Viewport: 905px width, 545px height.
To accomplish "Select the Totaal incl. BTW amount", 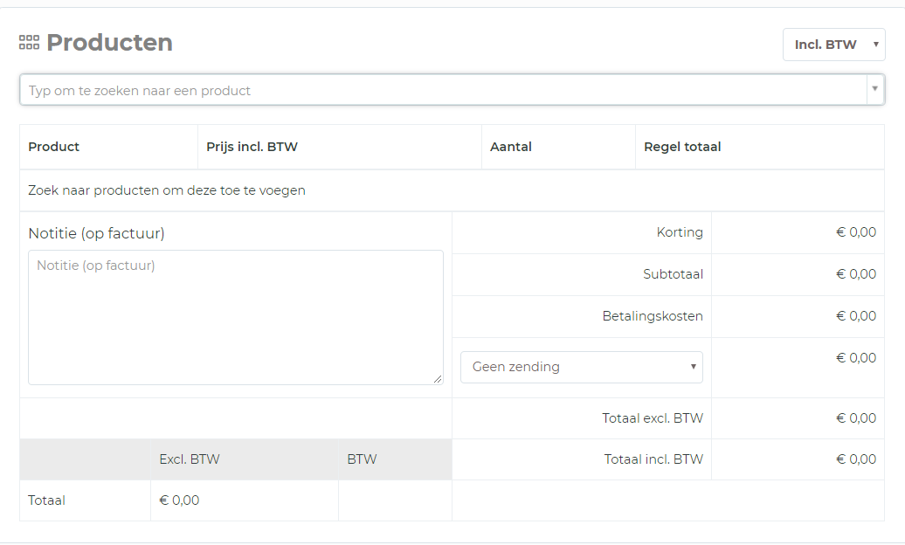I will [856, 459].
